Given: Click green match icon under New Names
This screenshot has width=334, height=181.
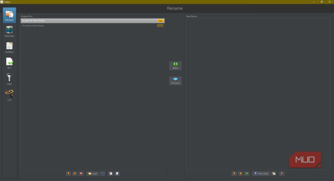Looking at the screenshot, I should [247, 174].
